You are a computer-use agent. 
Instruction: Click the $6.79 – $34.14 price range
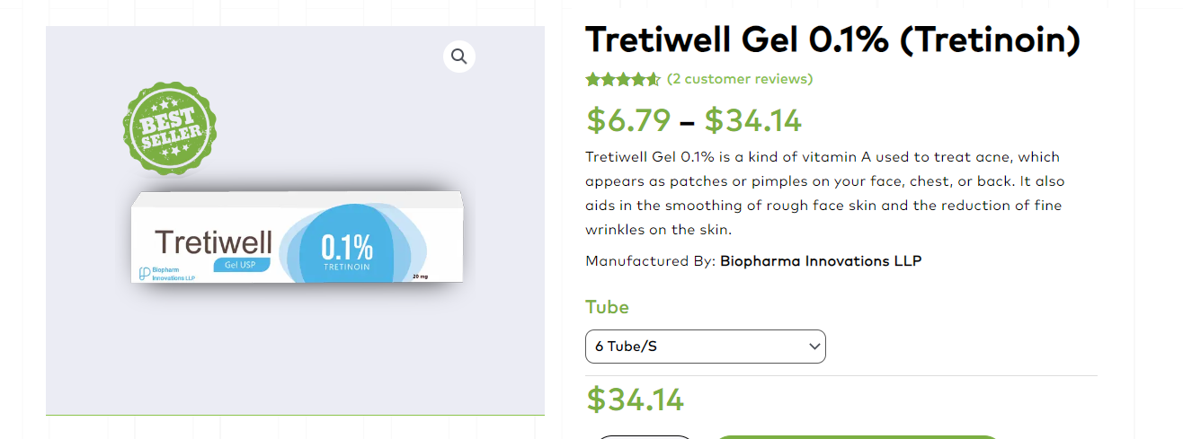pos(693,120)
